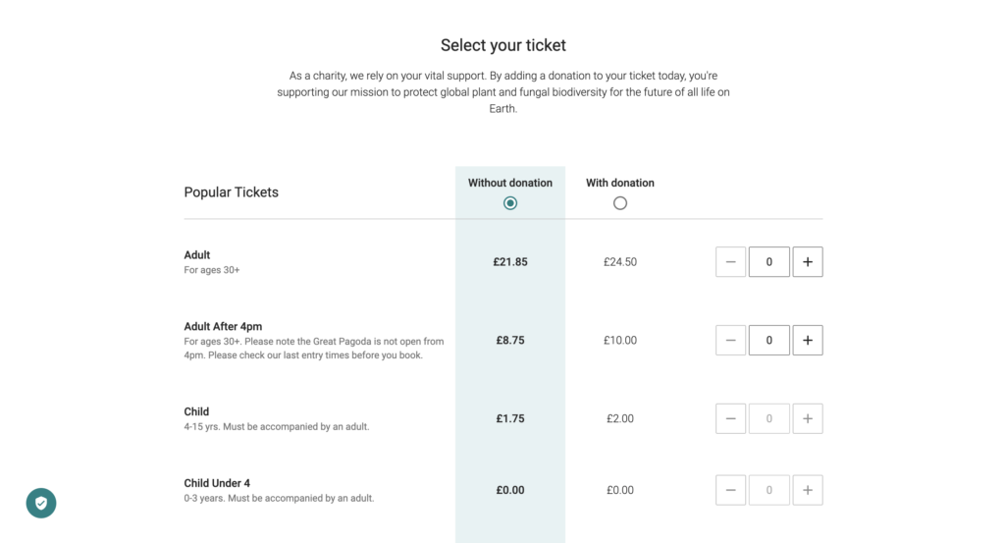
Task: Add a Child ticket using plus icon
Action: click(808, 418)
